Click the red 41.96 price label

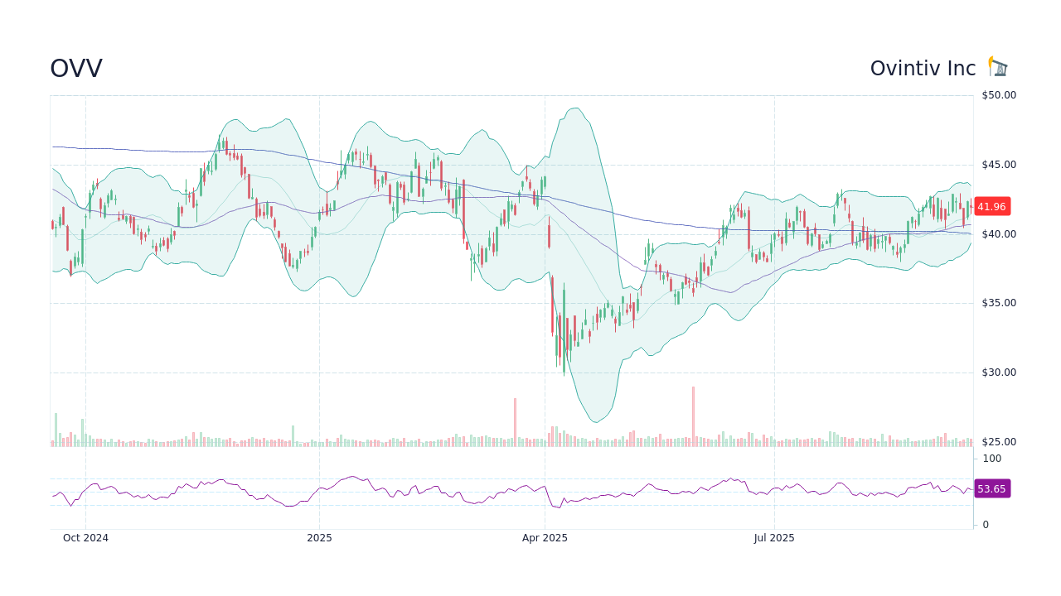coord(991,207)
